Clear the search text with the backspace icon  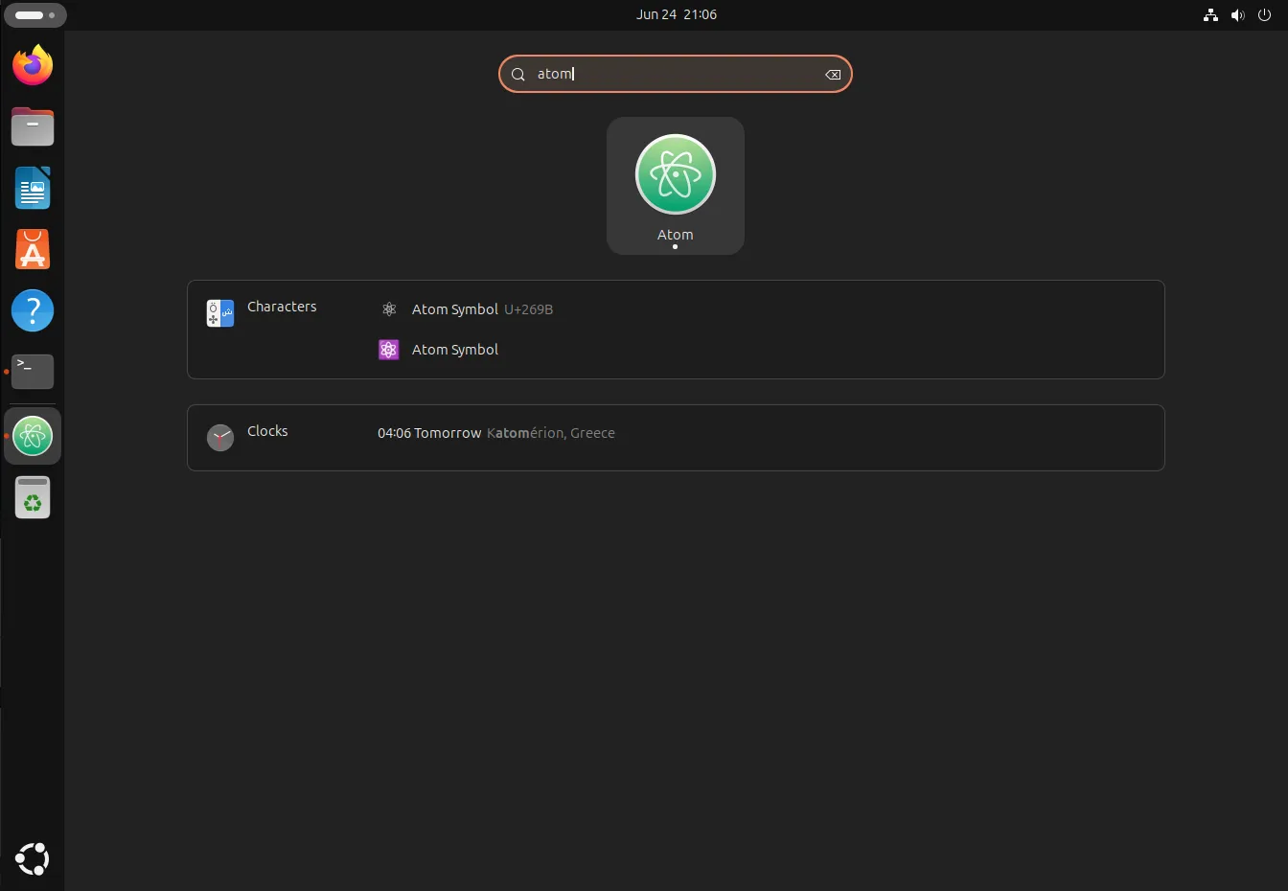click(x=833, y=75)
